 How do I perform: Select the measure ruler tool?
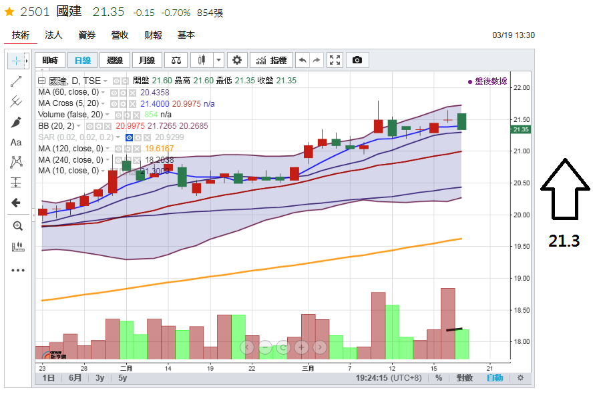(17, 247)
